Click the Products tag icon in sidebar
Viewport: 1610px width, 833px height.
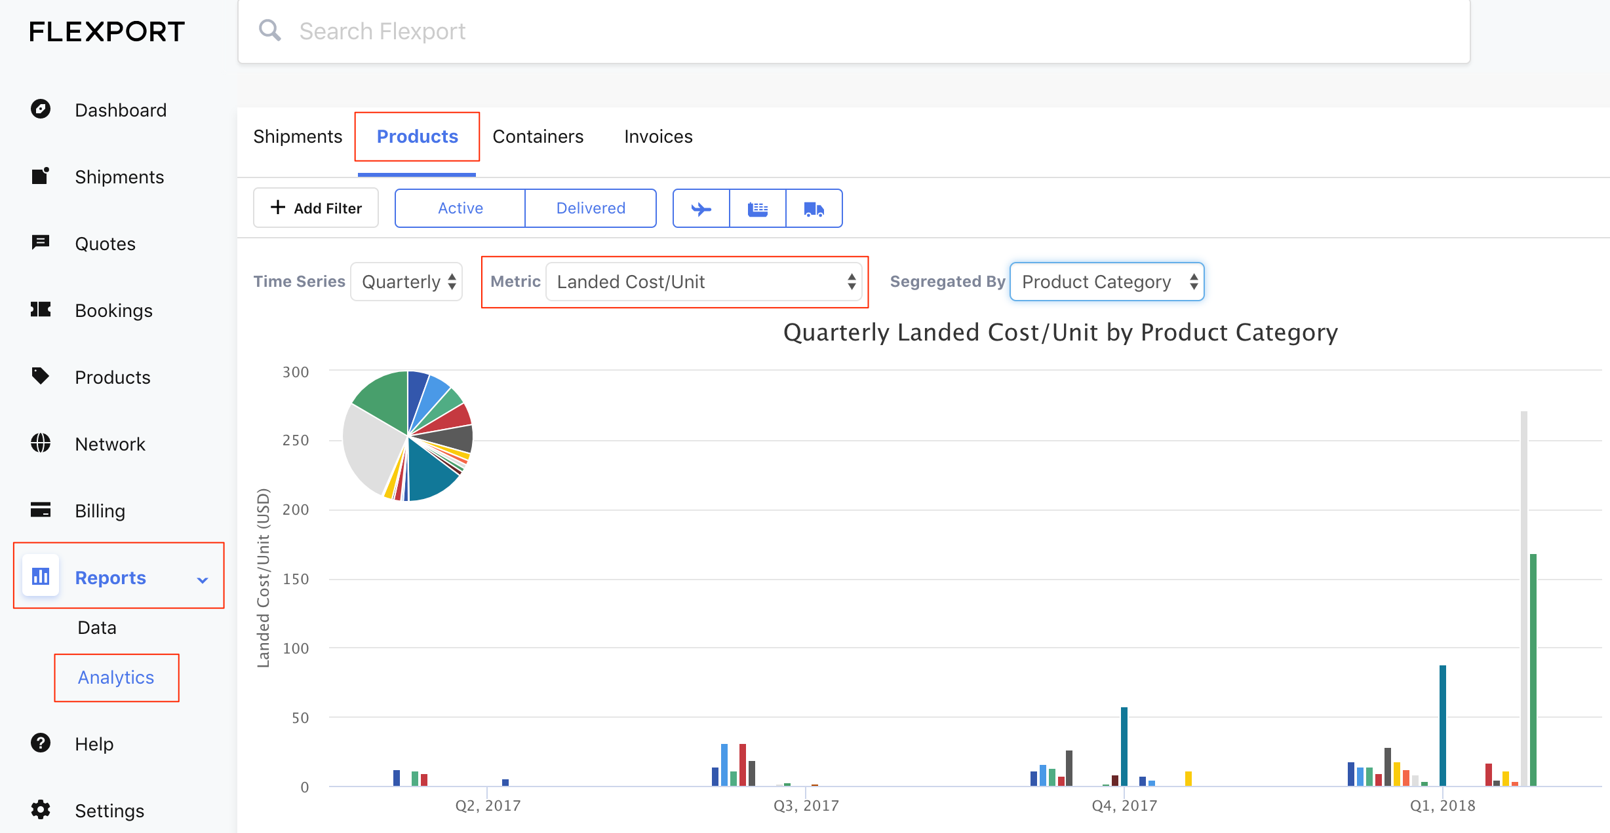point(41,376)
